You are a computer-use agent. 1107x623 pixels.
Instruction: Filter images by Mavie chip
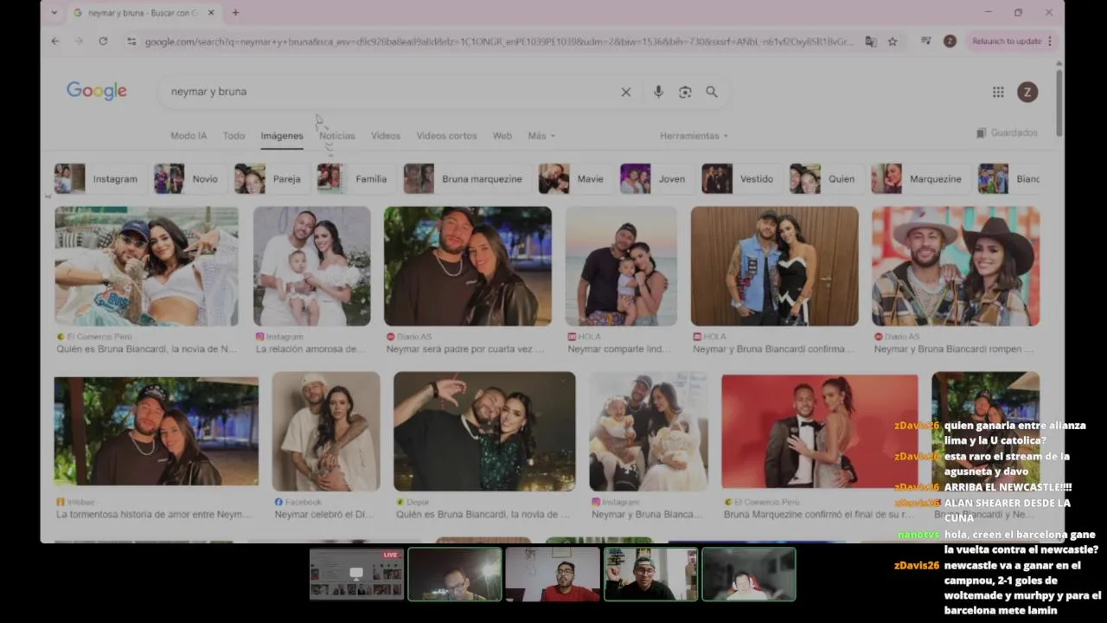(573, 178)
